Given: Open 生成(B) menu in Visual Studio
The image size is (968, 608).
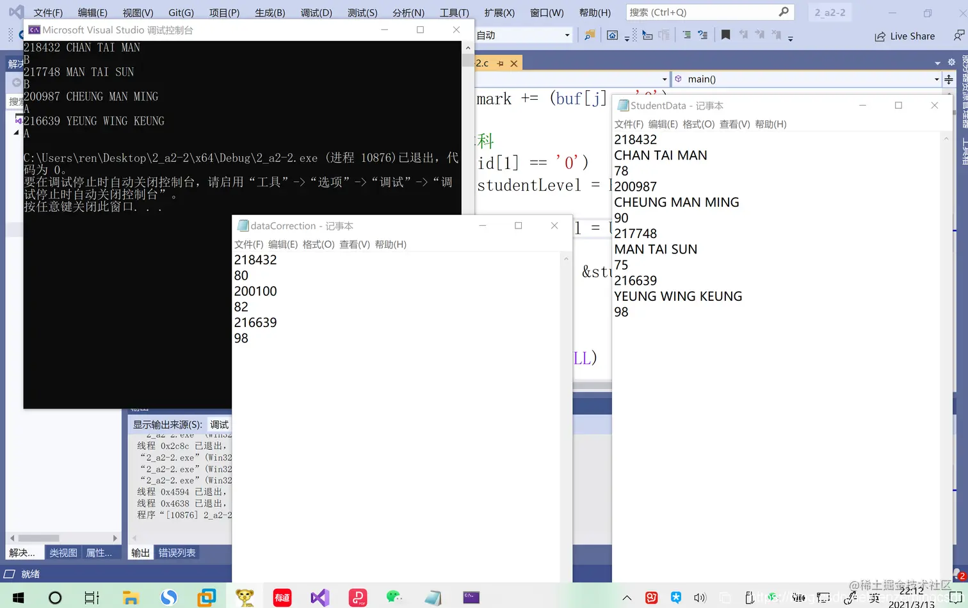Looking at the screenshot, I should (x=270, y=13).
